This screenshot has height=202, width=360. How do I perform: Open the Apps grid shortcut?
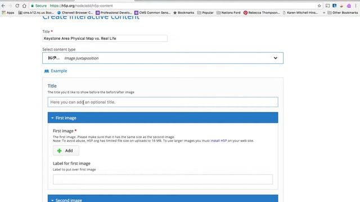pyautogui.click(x=8, y=12)
